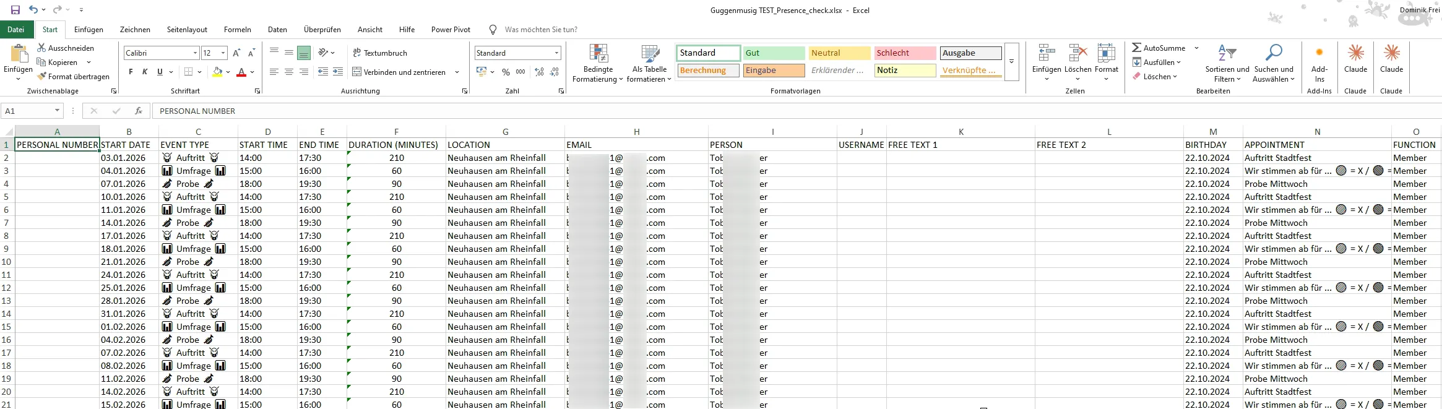Image resolution: width=1442 pixels, height=409 pixels.
Task: Click Format übertragen paintbrush
Action: (41, 76)
